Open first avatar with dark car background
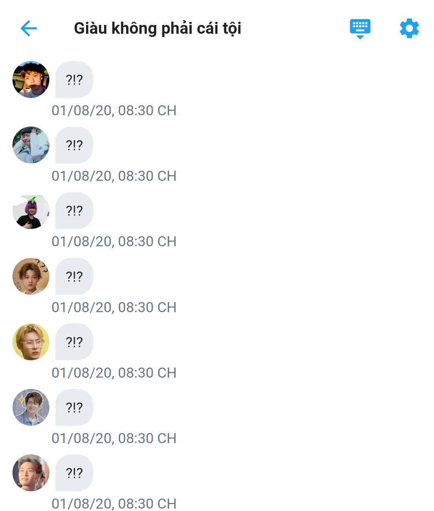Viewport: 434px width, 511px height. 31,80
